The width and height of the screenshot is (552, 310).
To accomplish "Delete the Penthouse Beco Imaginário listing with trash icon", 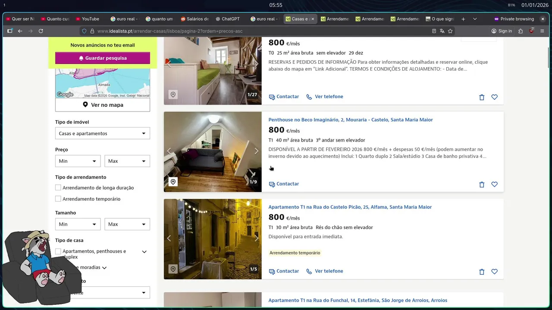I will [482, 184].
